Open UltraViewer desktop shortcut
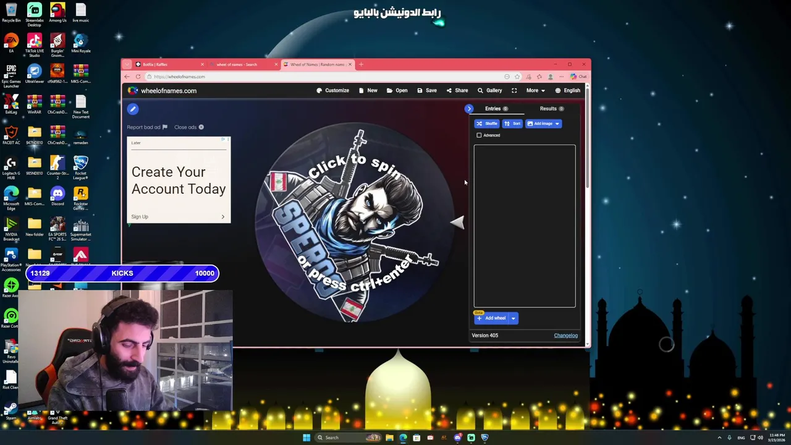 point(34,74)
